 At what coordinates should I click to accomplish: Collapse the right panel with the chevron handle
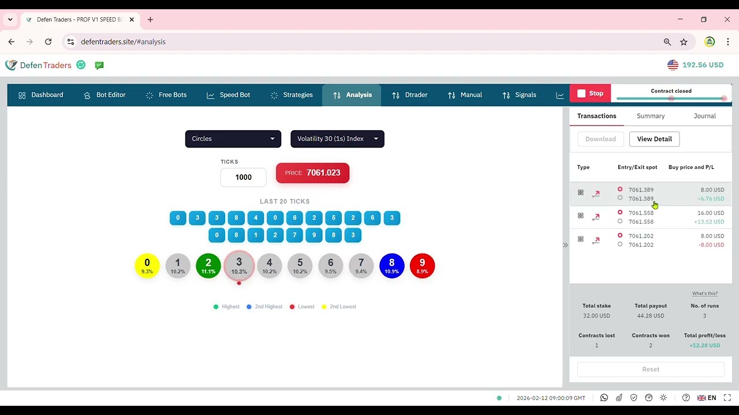(x=565, y=245)
